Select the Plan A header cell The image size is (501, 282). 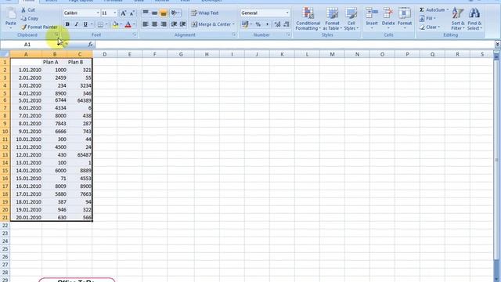pyautogui.click(x=54, y=62)
